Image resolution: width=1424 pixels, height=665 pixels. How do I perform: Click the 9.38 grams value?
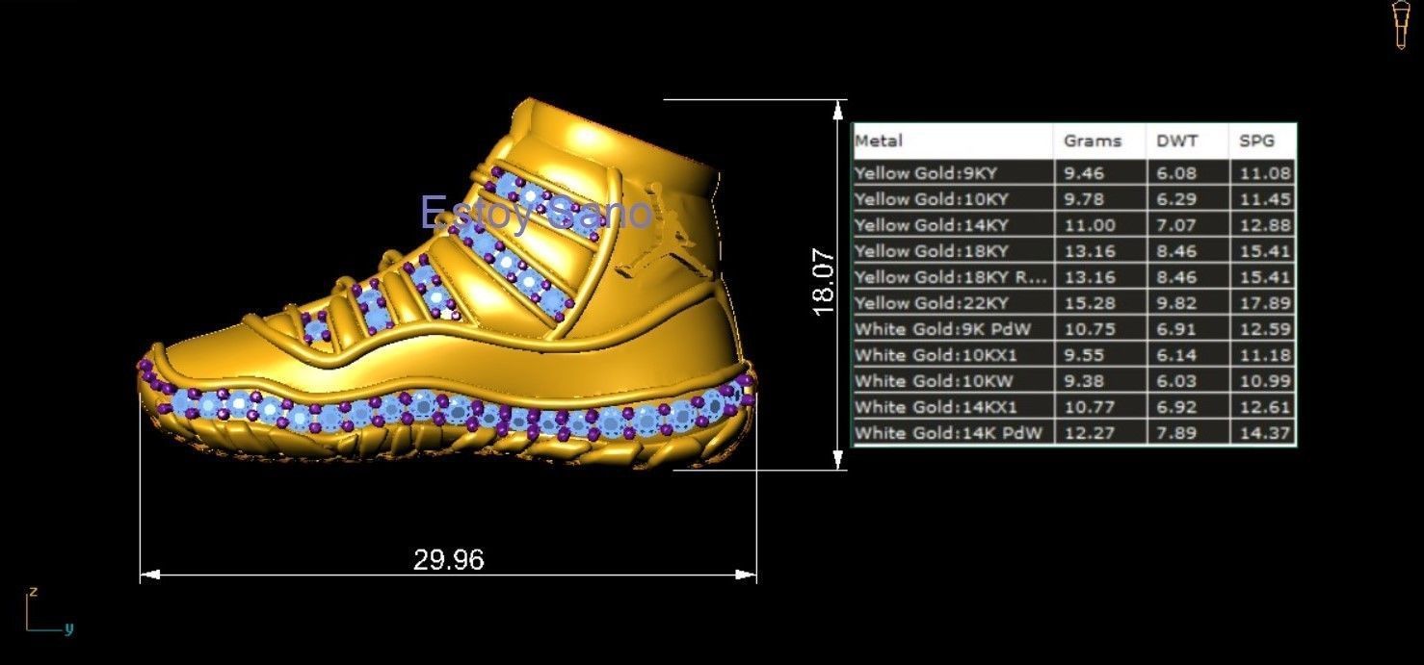click(1084, 381)
